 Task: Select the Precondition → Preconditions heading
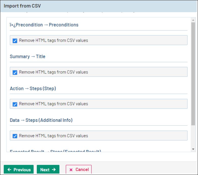(44, 25)
